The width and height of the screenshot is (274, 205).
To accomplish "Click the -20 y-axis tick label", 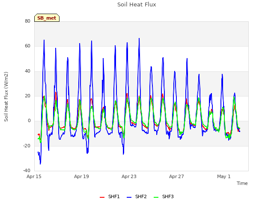I will [27, 146].
